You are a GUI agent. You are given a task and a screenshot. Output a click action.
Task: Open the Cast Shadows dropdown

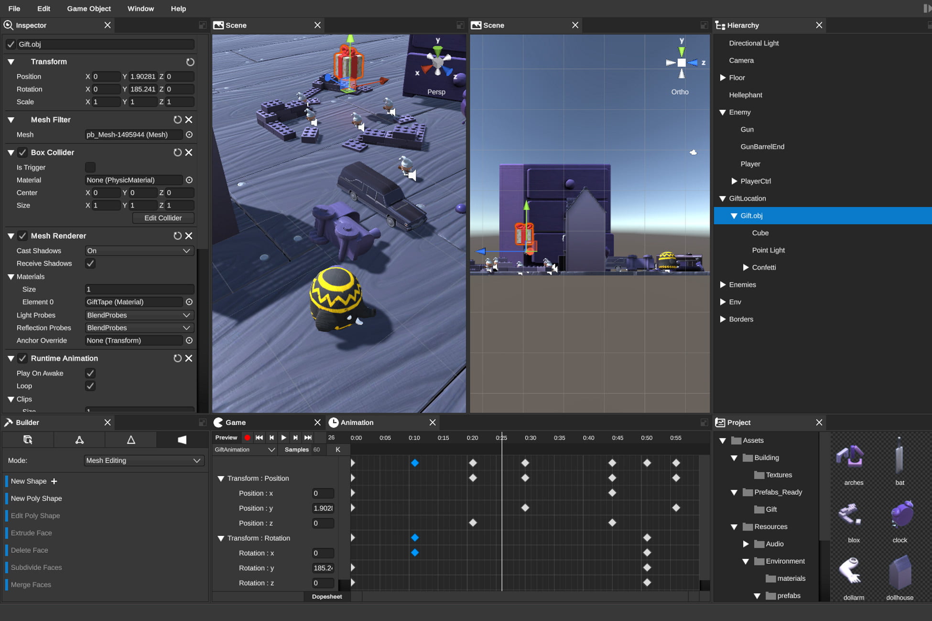(x=136, y=250)
